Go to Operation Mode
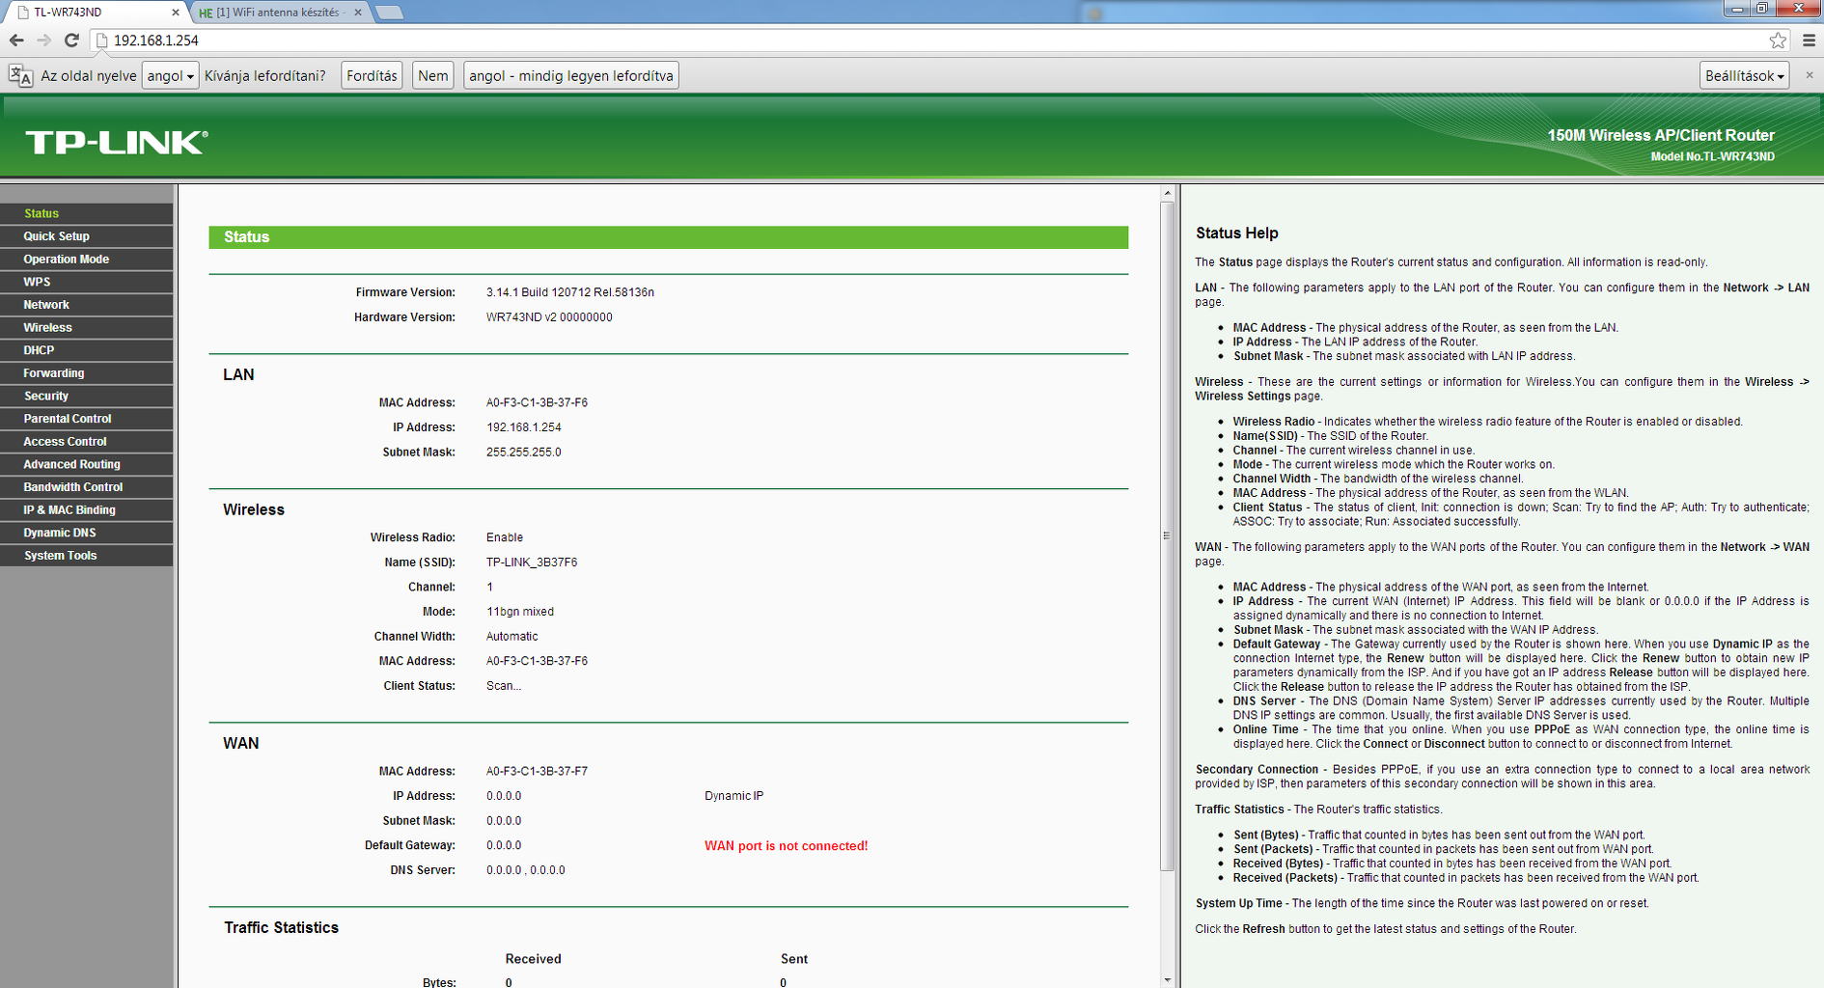This screenshot has width=1824, height=988. (x=87, y=260)
